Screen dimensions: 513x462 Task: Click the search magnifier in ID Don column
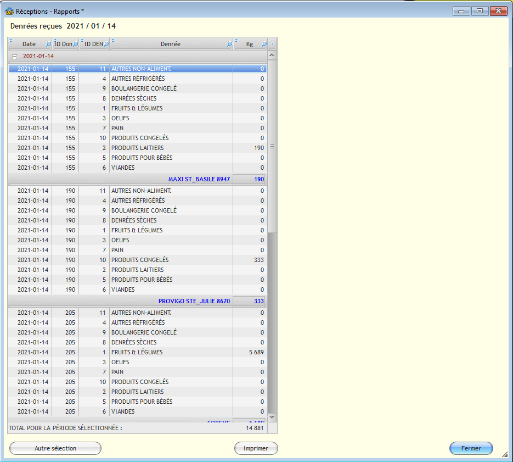click(x=75, y=44)
